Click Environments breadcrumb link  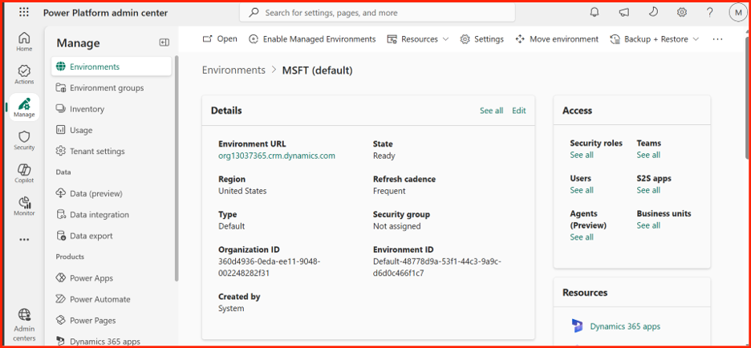click(233, 71)
